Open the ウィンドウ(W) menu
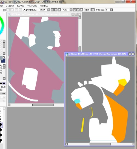Viewport: 137px width, 149px height. 32,6
